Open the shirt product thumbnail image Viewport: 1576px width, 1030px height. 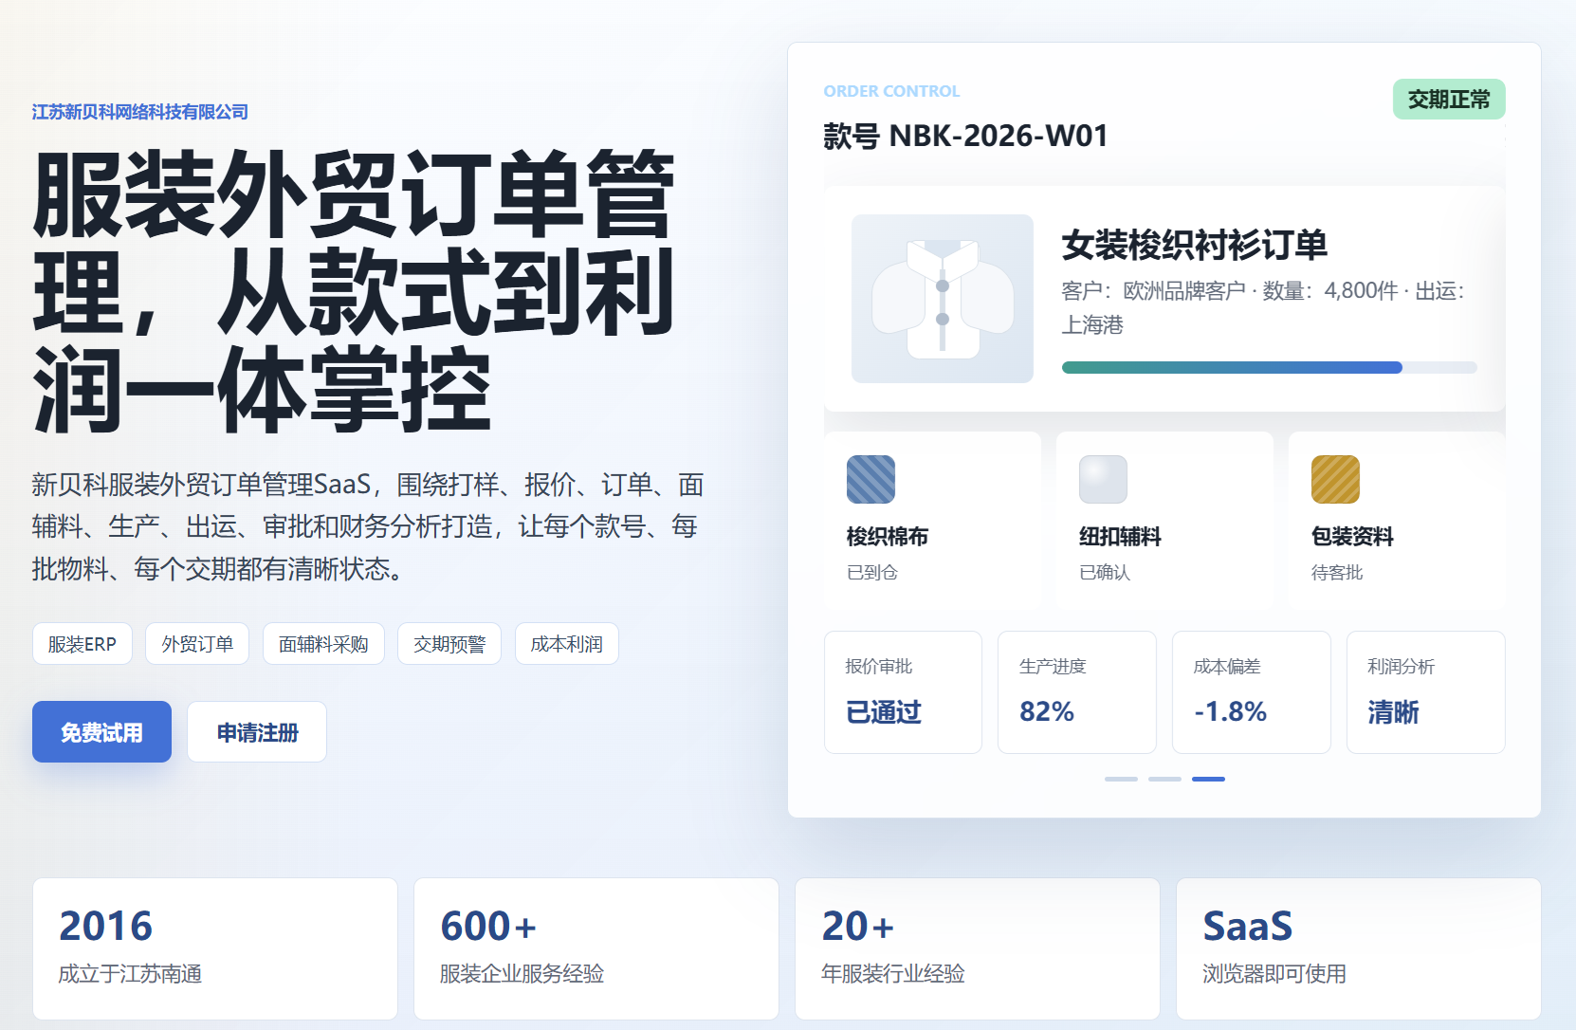click(x=943, y=299)
